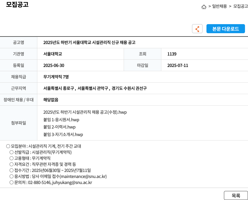This screenshot has width=248, height=200.
Task: Download the posting with 본문 다운로드
Action: [225, 29]
